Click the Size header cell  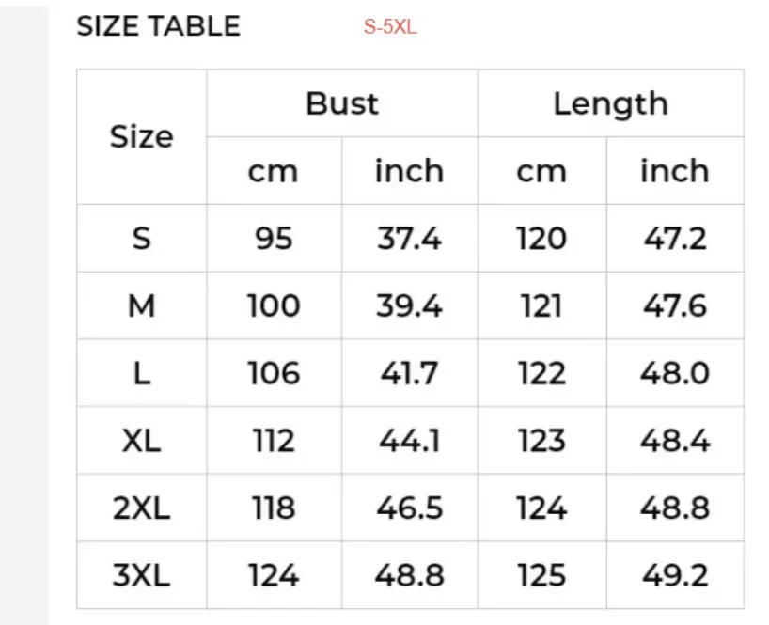tap(142, 137)
